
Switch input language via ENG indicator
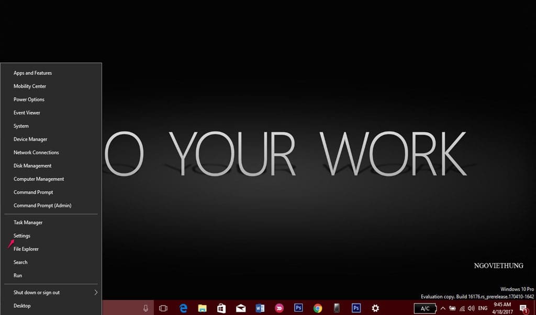[x=483, y=308]
